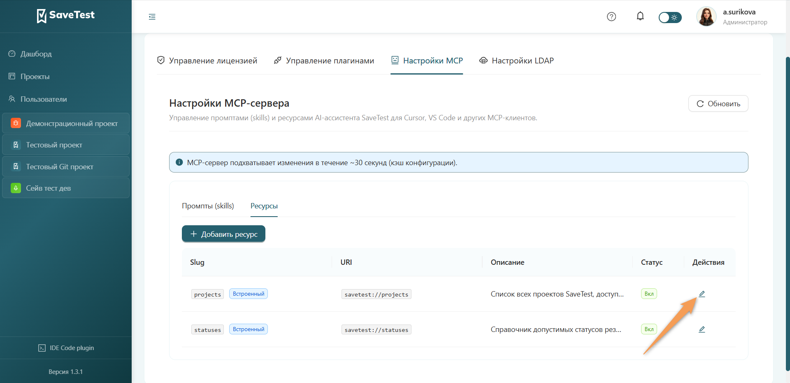This screenshot has width=790, height=383.
Task: Click the SaveTest logo
Action: (x=66, y=16)
